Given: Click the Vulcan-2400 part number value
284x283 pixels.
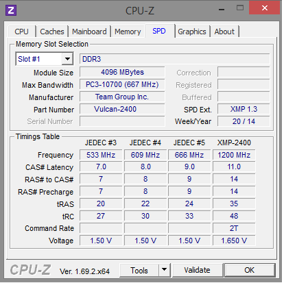Looking at the screenshot, I should [x=122, y=109].
